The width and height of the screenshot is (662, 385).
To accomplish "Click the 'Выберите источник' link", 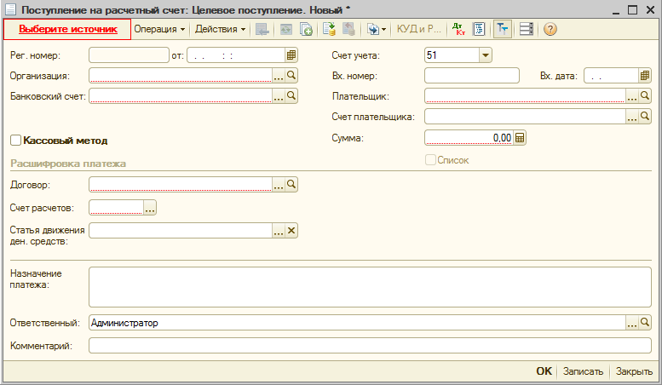I will click(x=67, y=29).
